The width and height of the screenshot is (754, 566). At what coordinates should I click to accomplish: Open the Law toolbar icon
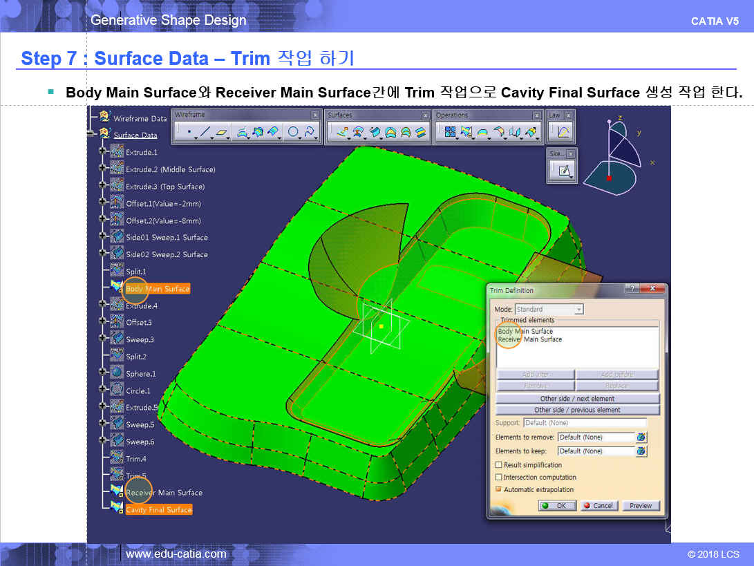point(563,132)
